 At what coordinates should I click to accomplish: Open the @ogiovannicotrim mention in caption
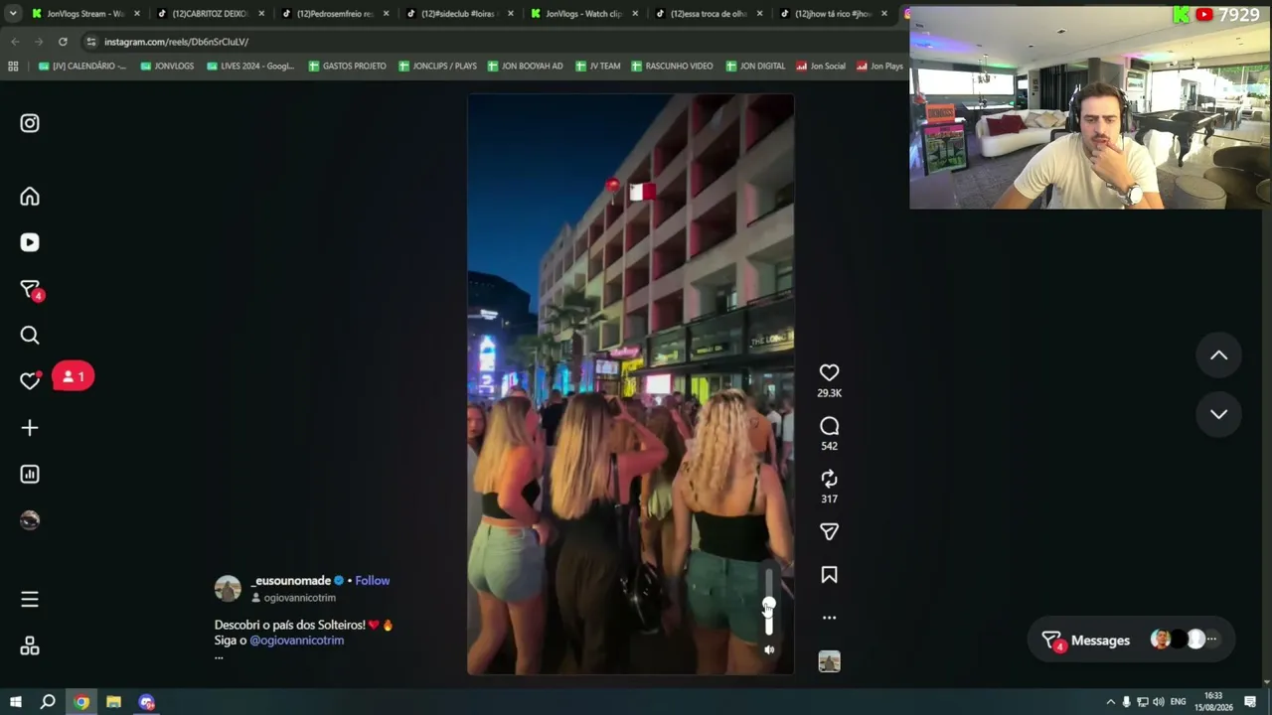[297, 641]
